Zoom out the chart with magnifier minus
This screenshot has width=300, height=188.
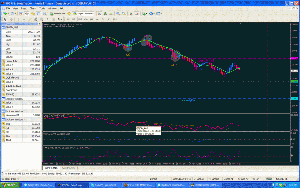124,13
